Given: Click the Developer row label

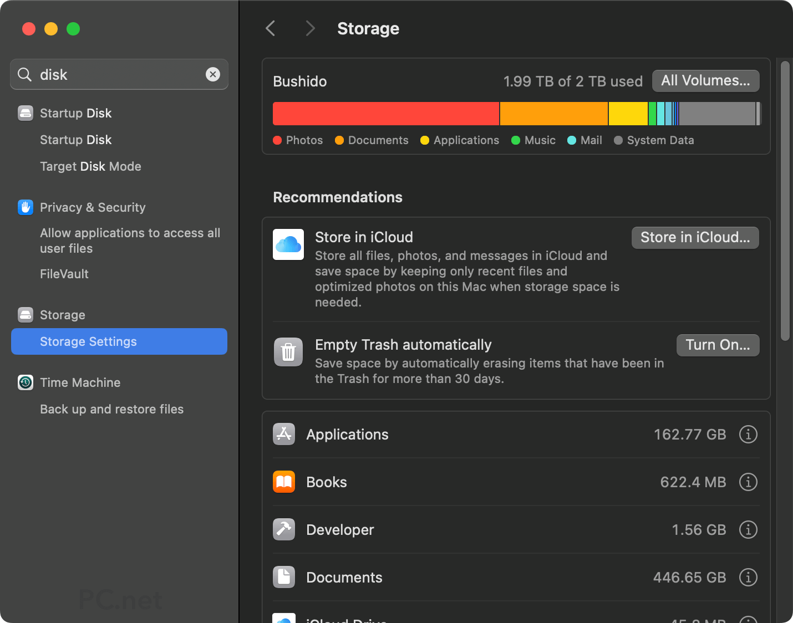Looking at the screenshot, I should [x=340, y=530].
